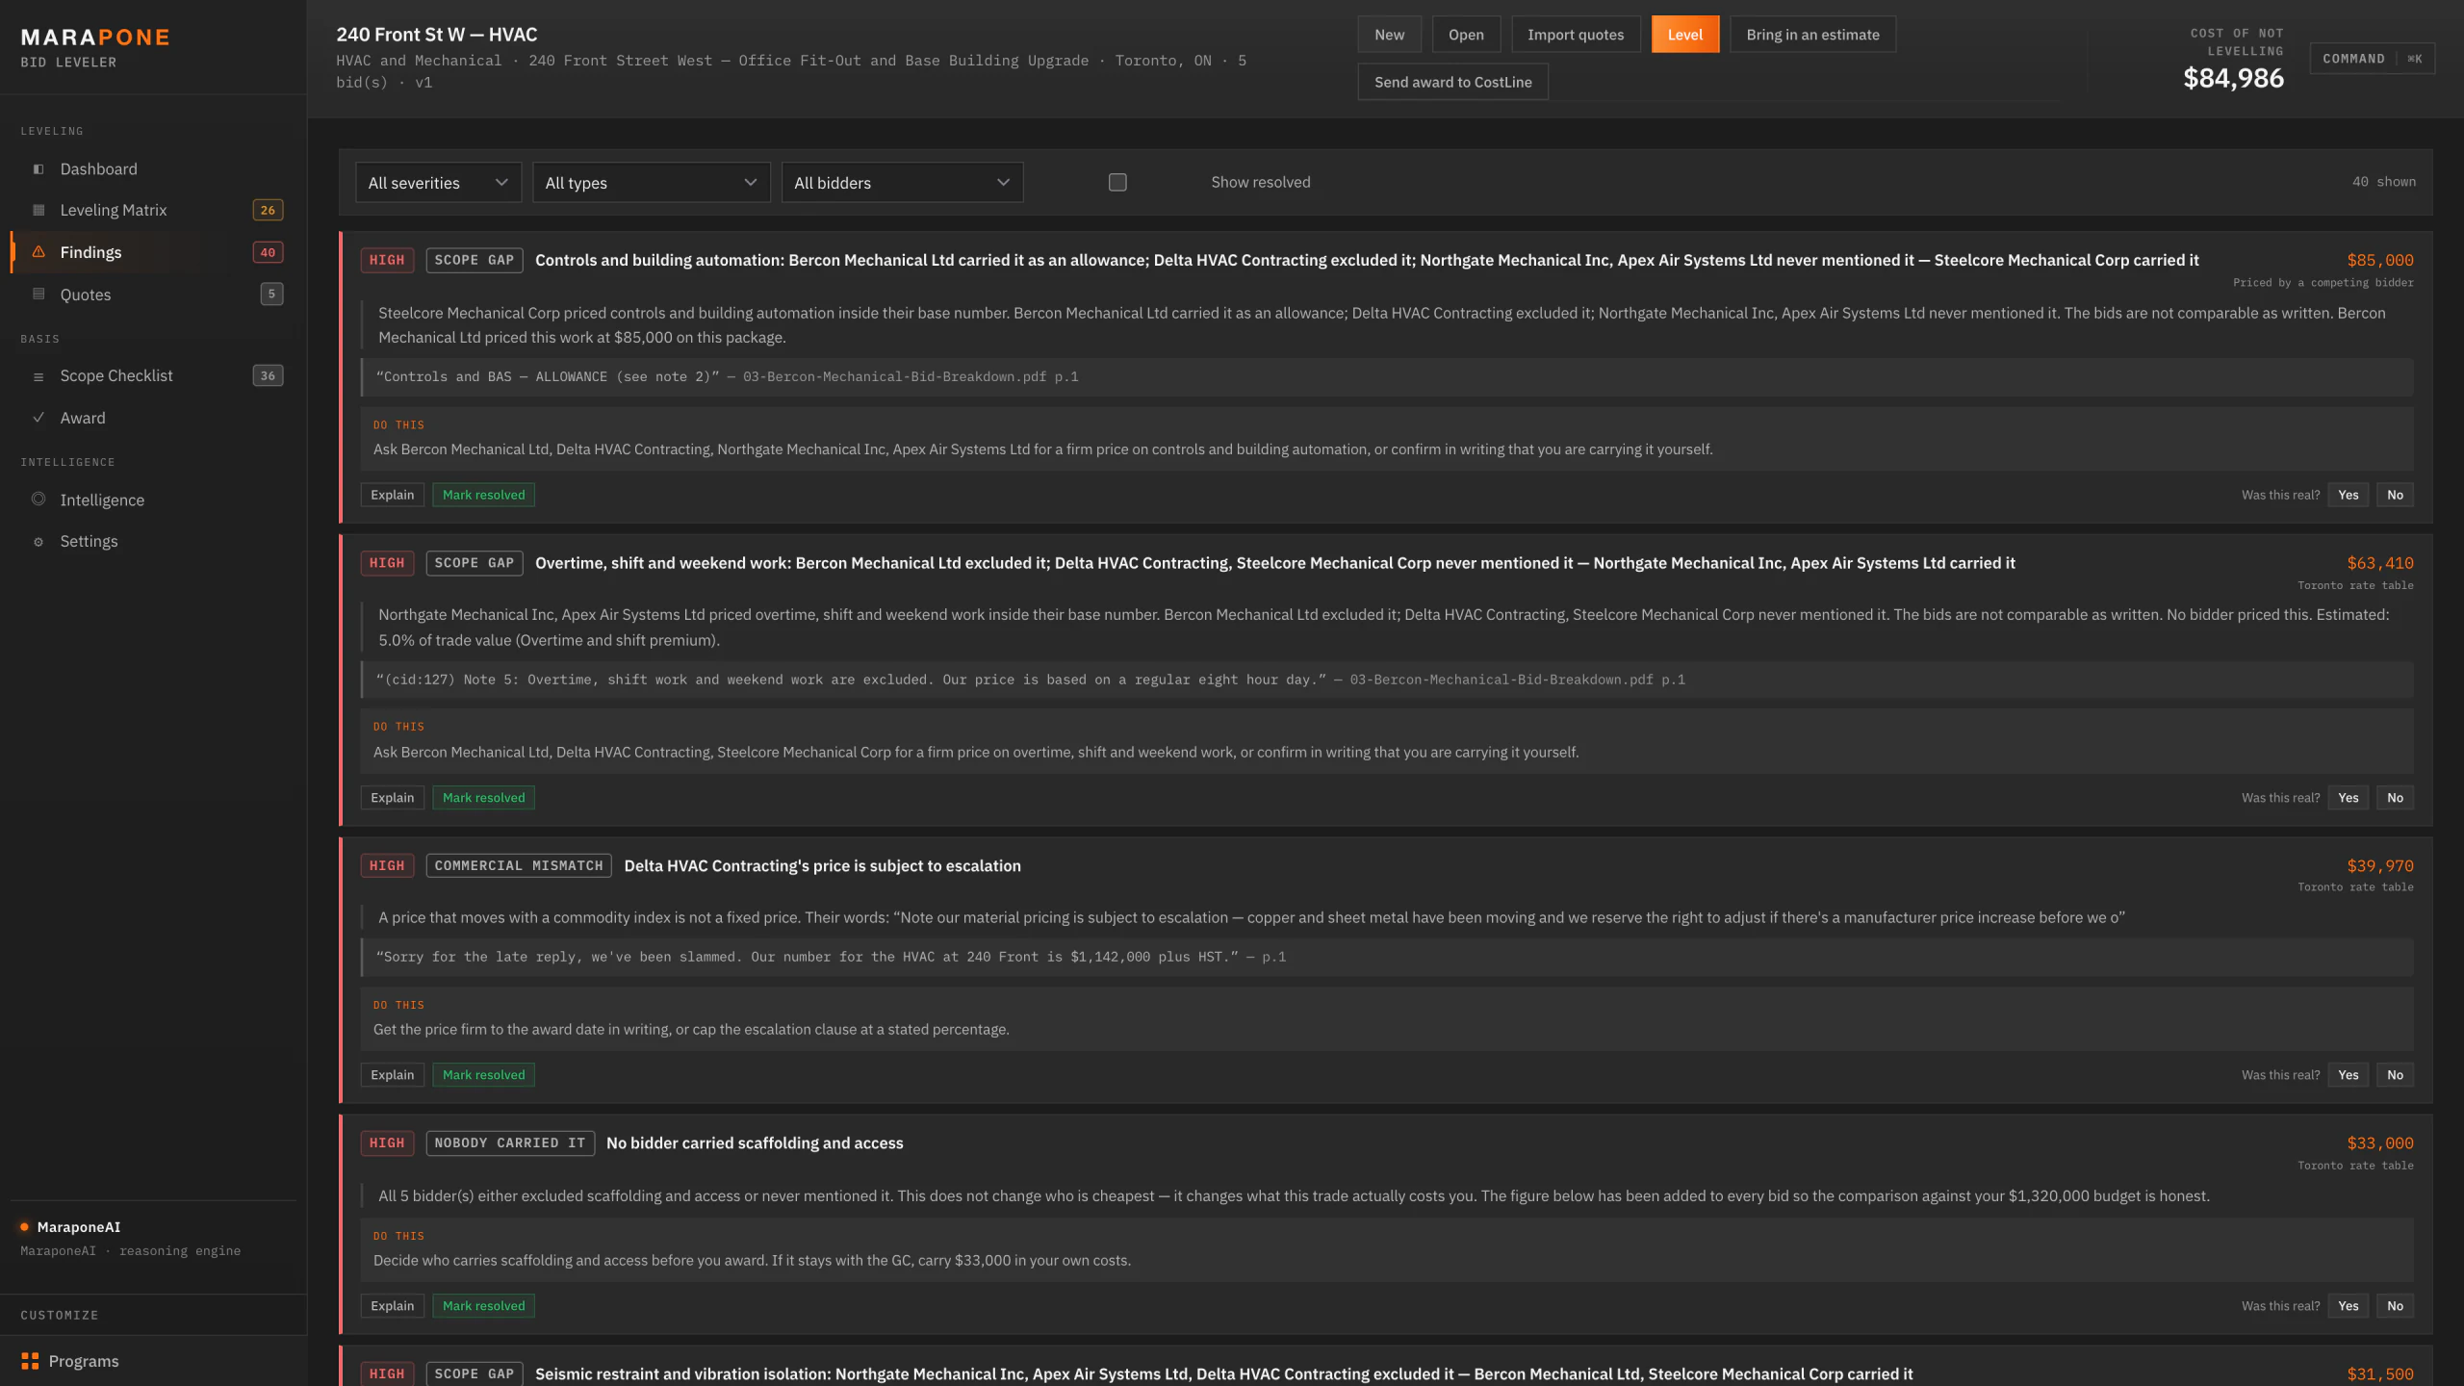
Task: Click Bring in an estimate
Action: pyautogui.click(x=1812, y=35)
